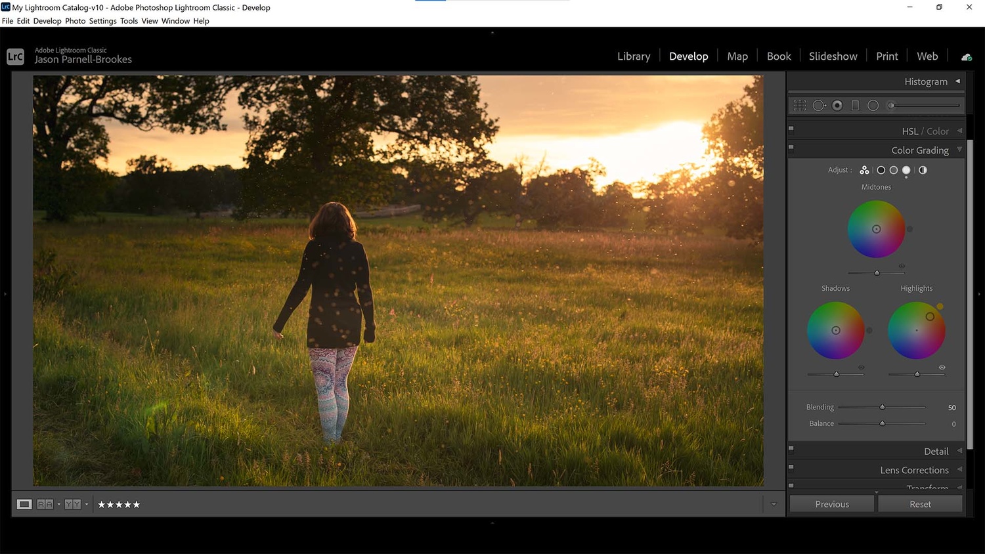Viewport: 985px width, 554px height.
Task: Switch to the Slideshow module
Action: 833,56
